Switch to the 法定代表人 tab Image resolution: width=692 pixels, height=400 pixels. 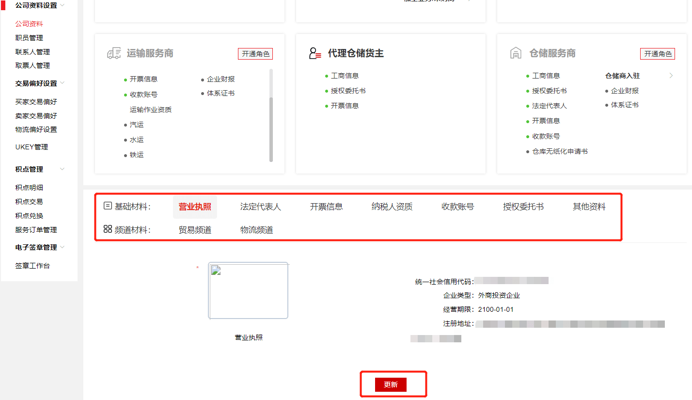click(x=260, y=207)
